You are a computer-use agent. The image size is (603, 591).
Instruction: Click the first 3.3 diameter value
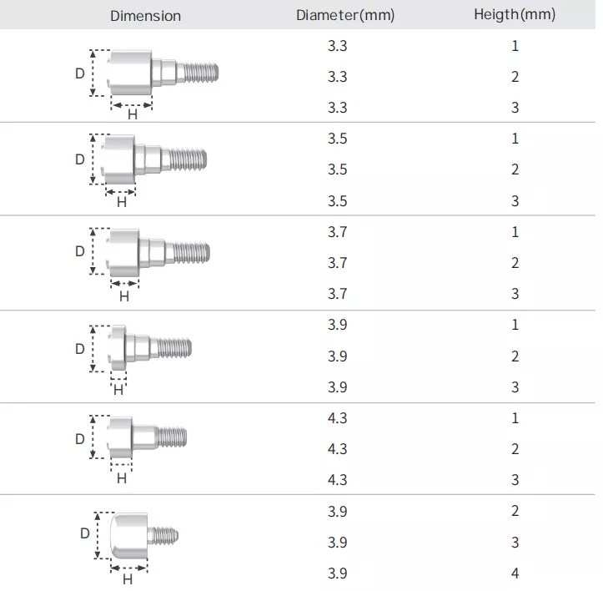[337, 46]
